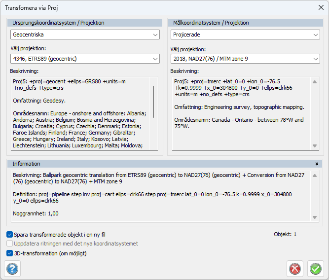This screenshot has width=329, height=280.
Task: Open the 2018, NAD27(76) / MTM zone 9 dropdown
Action: click(245, 59)
